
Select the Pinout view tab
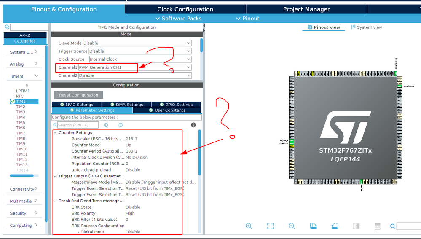point(324,27)
